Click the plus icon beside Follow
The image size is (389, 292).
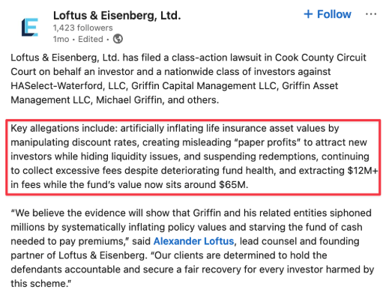[308, 14]
